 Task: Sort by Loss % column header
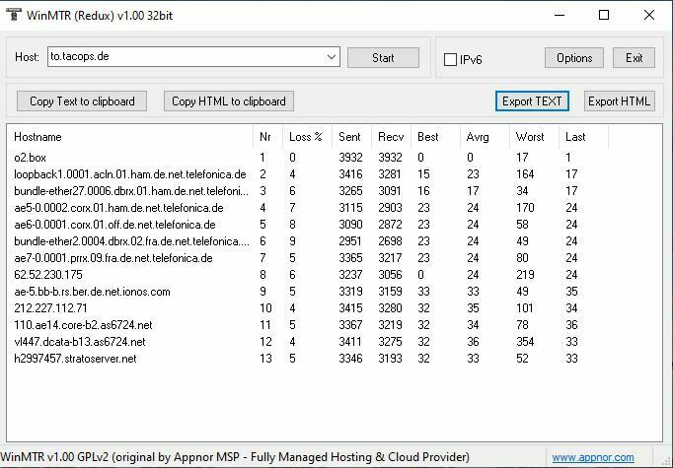[307, 137]
